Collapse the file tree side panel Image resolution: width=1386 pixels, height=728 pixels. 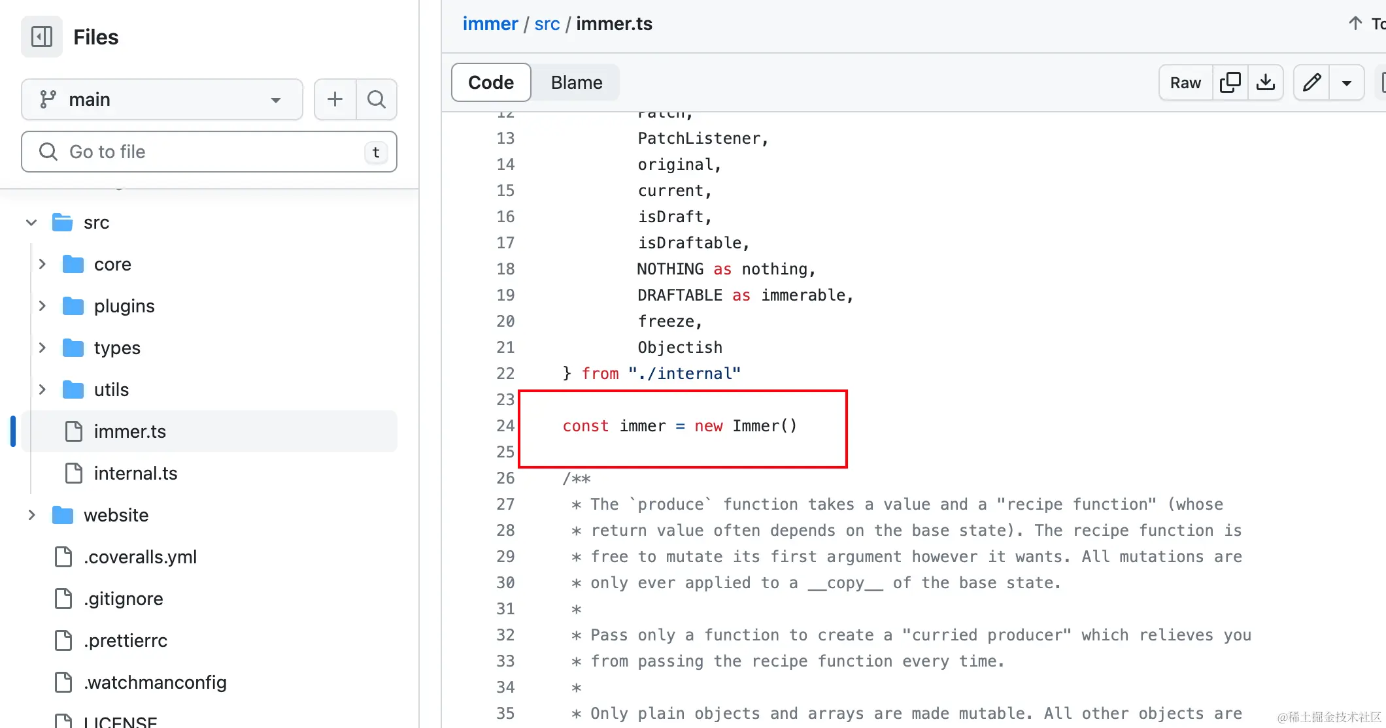pyautogui.click(x=42, y=37)
